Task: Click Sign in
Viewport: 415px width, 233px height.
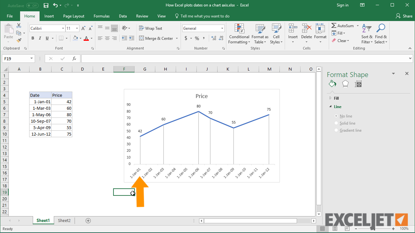Action: [x=343, y=5]
